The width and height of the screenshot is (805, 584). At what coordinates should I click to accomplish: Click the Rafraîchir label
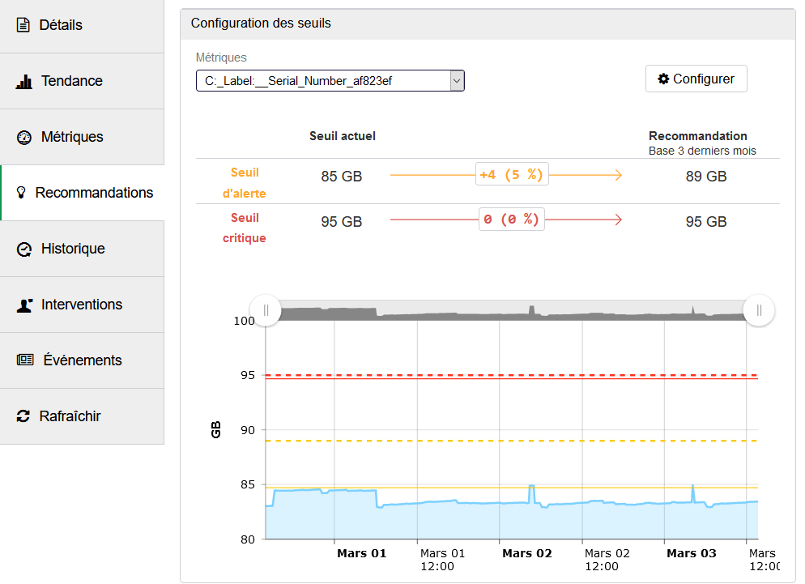point(70,416)
